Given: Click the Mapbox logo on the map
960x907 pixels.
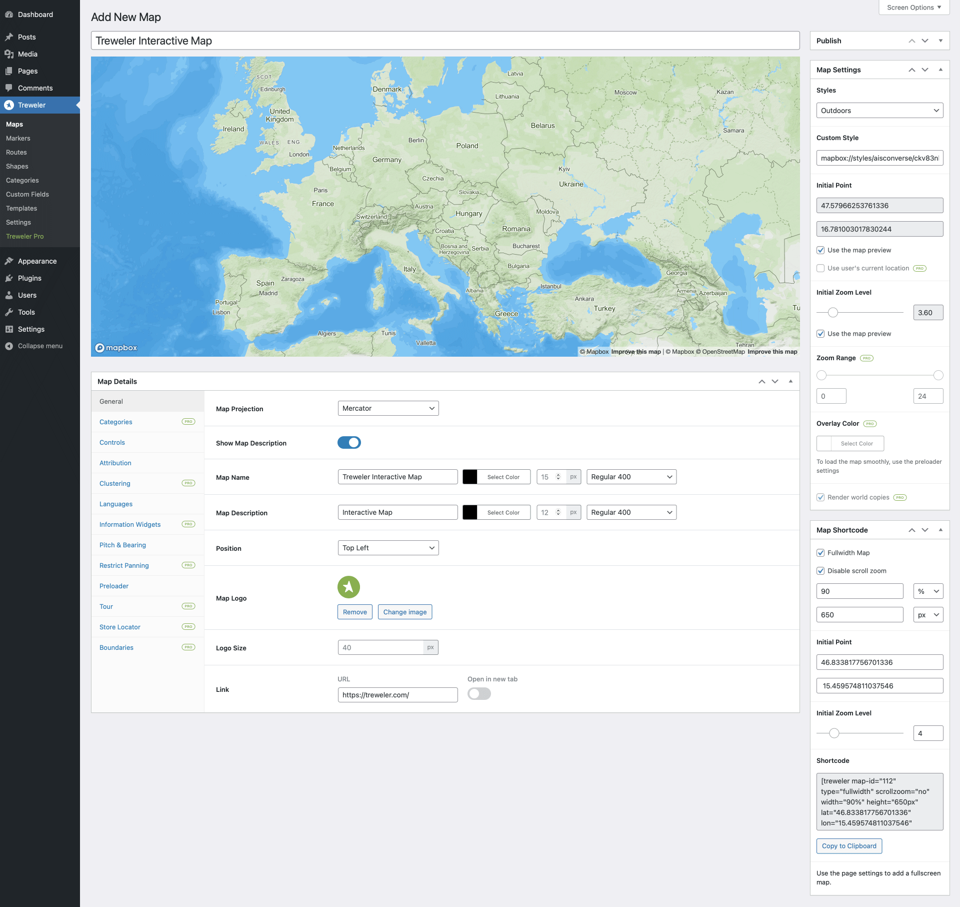Looking at the screenshot, I should pos(116,348).
